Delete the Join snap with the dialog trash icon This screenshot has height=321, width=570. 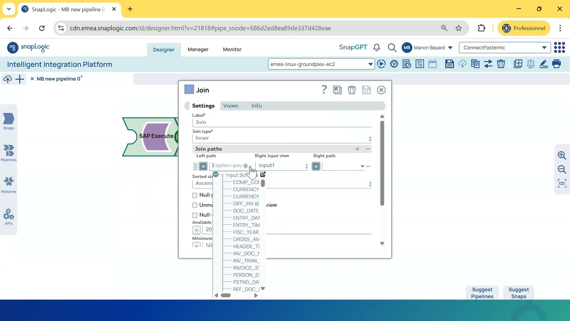352,90
